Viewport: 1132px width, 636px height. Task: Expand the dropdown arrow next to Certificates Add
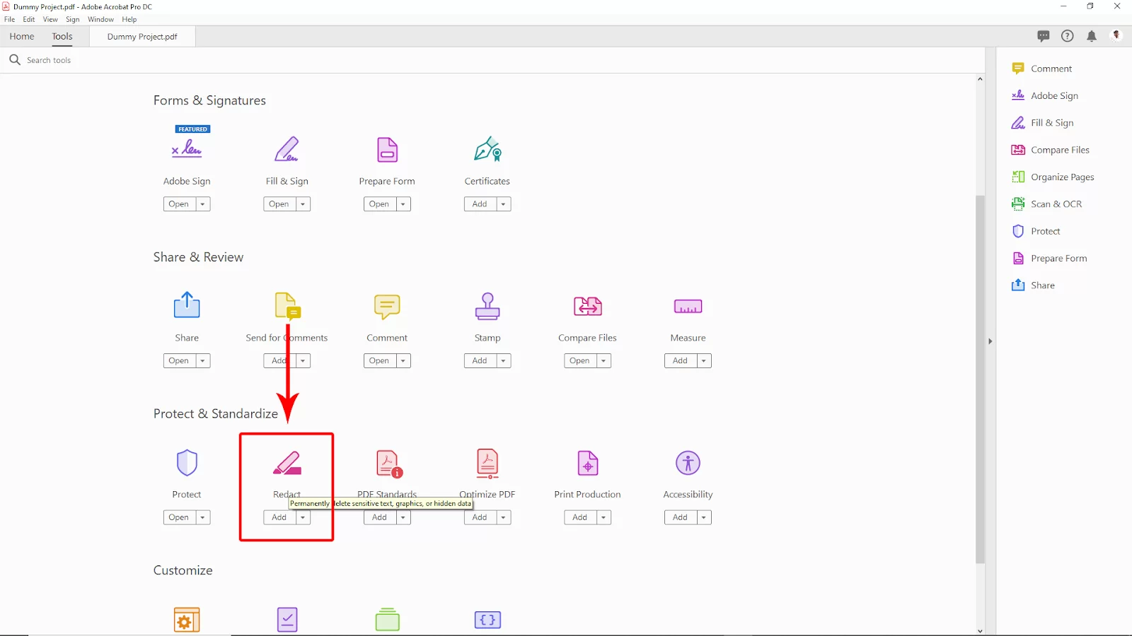504,204
